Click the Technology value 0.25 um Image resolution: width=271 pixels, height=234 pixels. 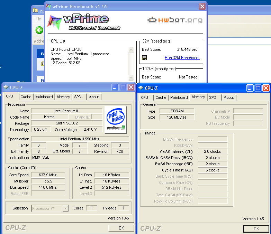tap(41, 129)
